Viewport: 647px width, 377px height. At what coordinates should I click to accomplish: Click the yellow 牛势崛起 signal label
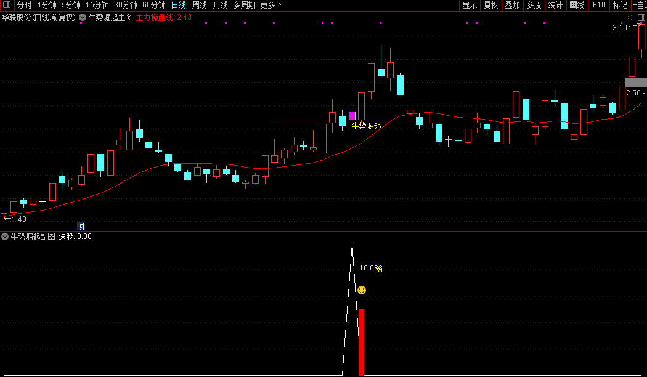(367, 126)
